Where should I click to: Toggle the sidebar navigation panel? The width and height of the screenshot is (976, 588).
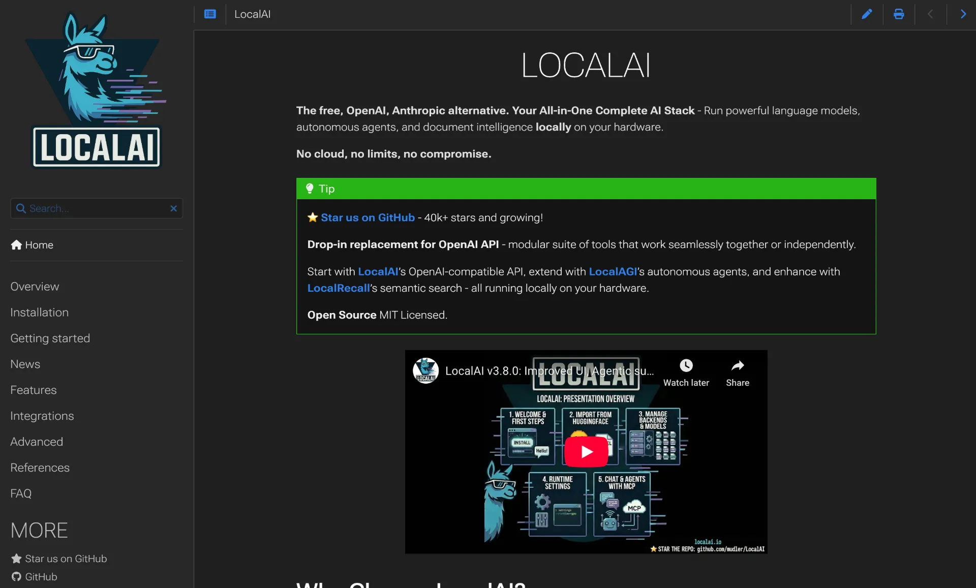tap(210, 14)
